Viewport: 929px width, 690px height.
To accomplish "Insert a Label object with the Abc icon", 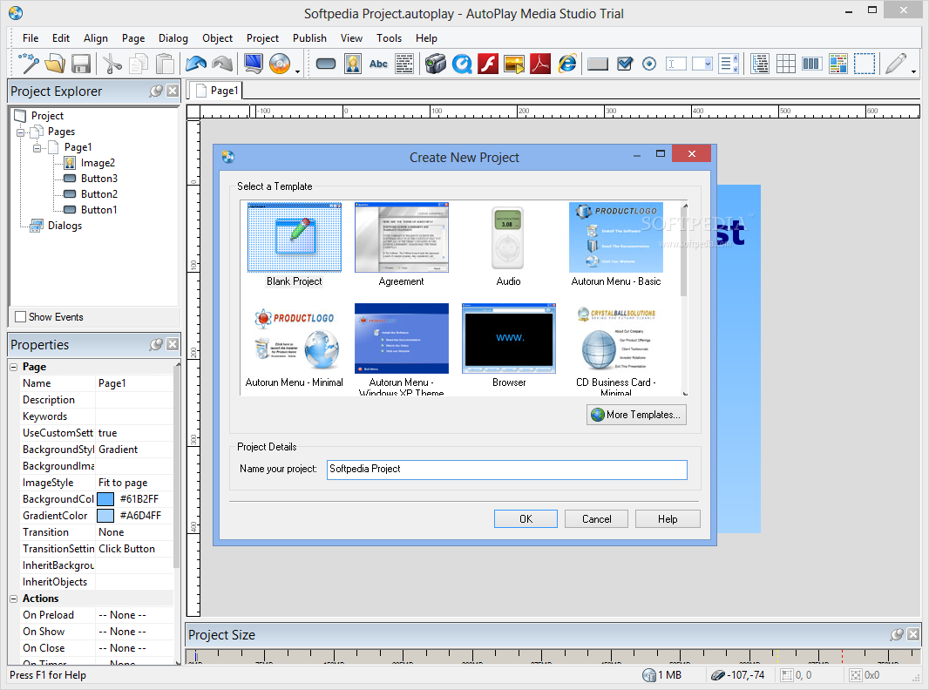I will (x=378, y=64).
